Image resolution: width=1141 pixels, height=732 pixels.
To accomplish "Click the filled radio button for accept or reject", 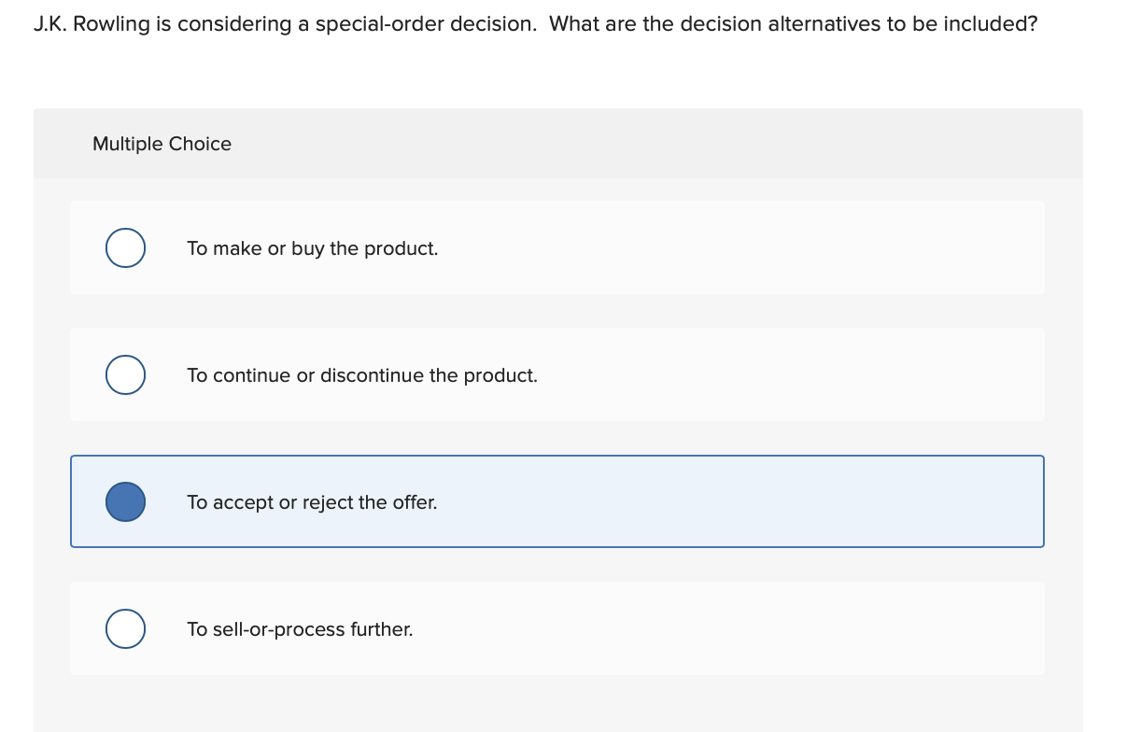I will coord(125,502).
